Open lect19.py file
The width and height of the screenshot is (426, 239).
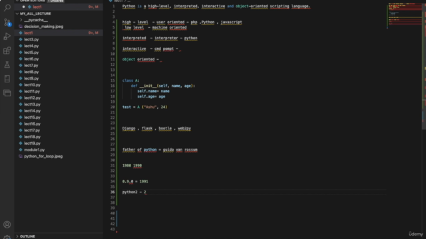pos(32,143)
